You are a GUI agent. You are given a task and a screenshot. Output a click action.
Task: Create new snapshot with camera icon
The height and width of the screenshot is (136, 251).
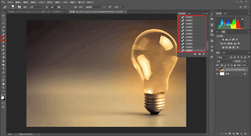(199, 54)
